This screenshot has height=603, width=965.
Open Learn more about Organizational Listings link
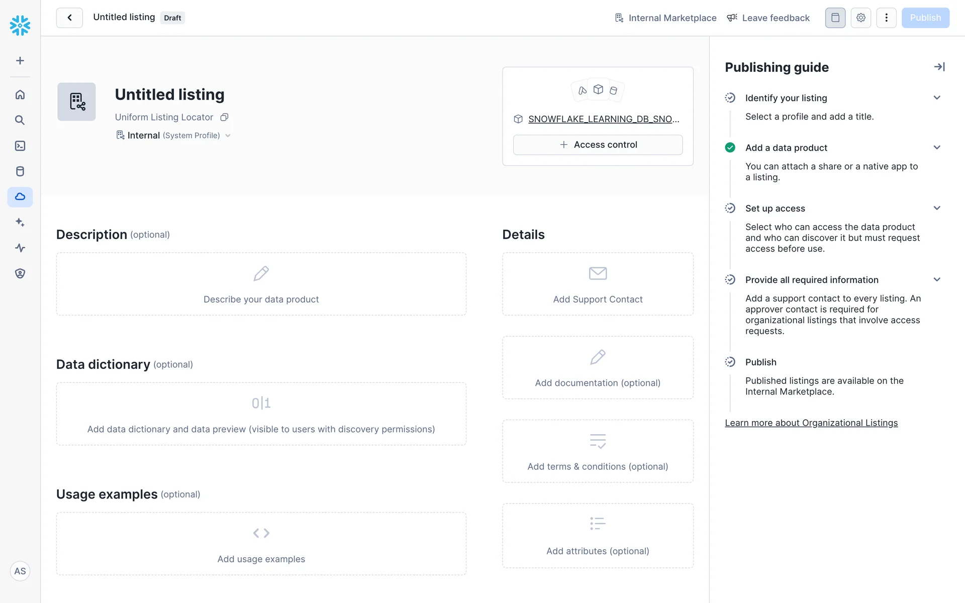pyautogui.click(x=811, y=423)
